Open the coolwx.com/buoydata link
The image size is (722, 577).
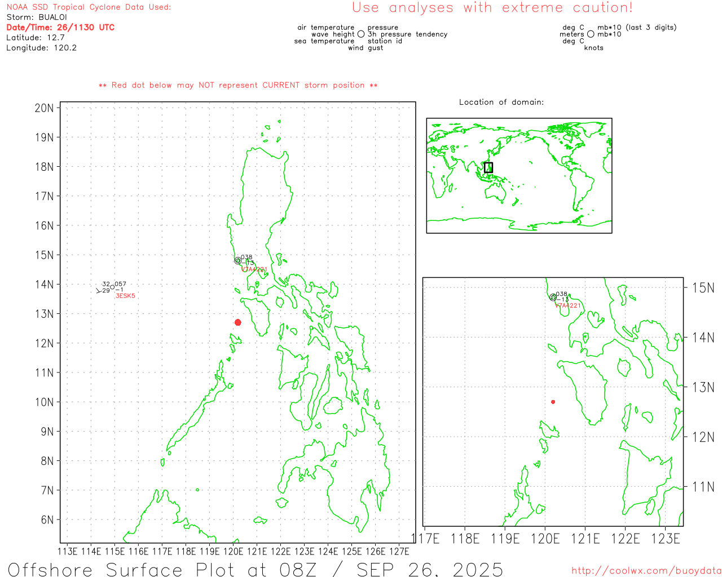tap(646, 571)
